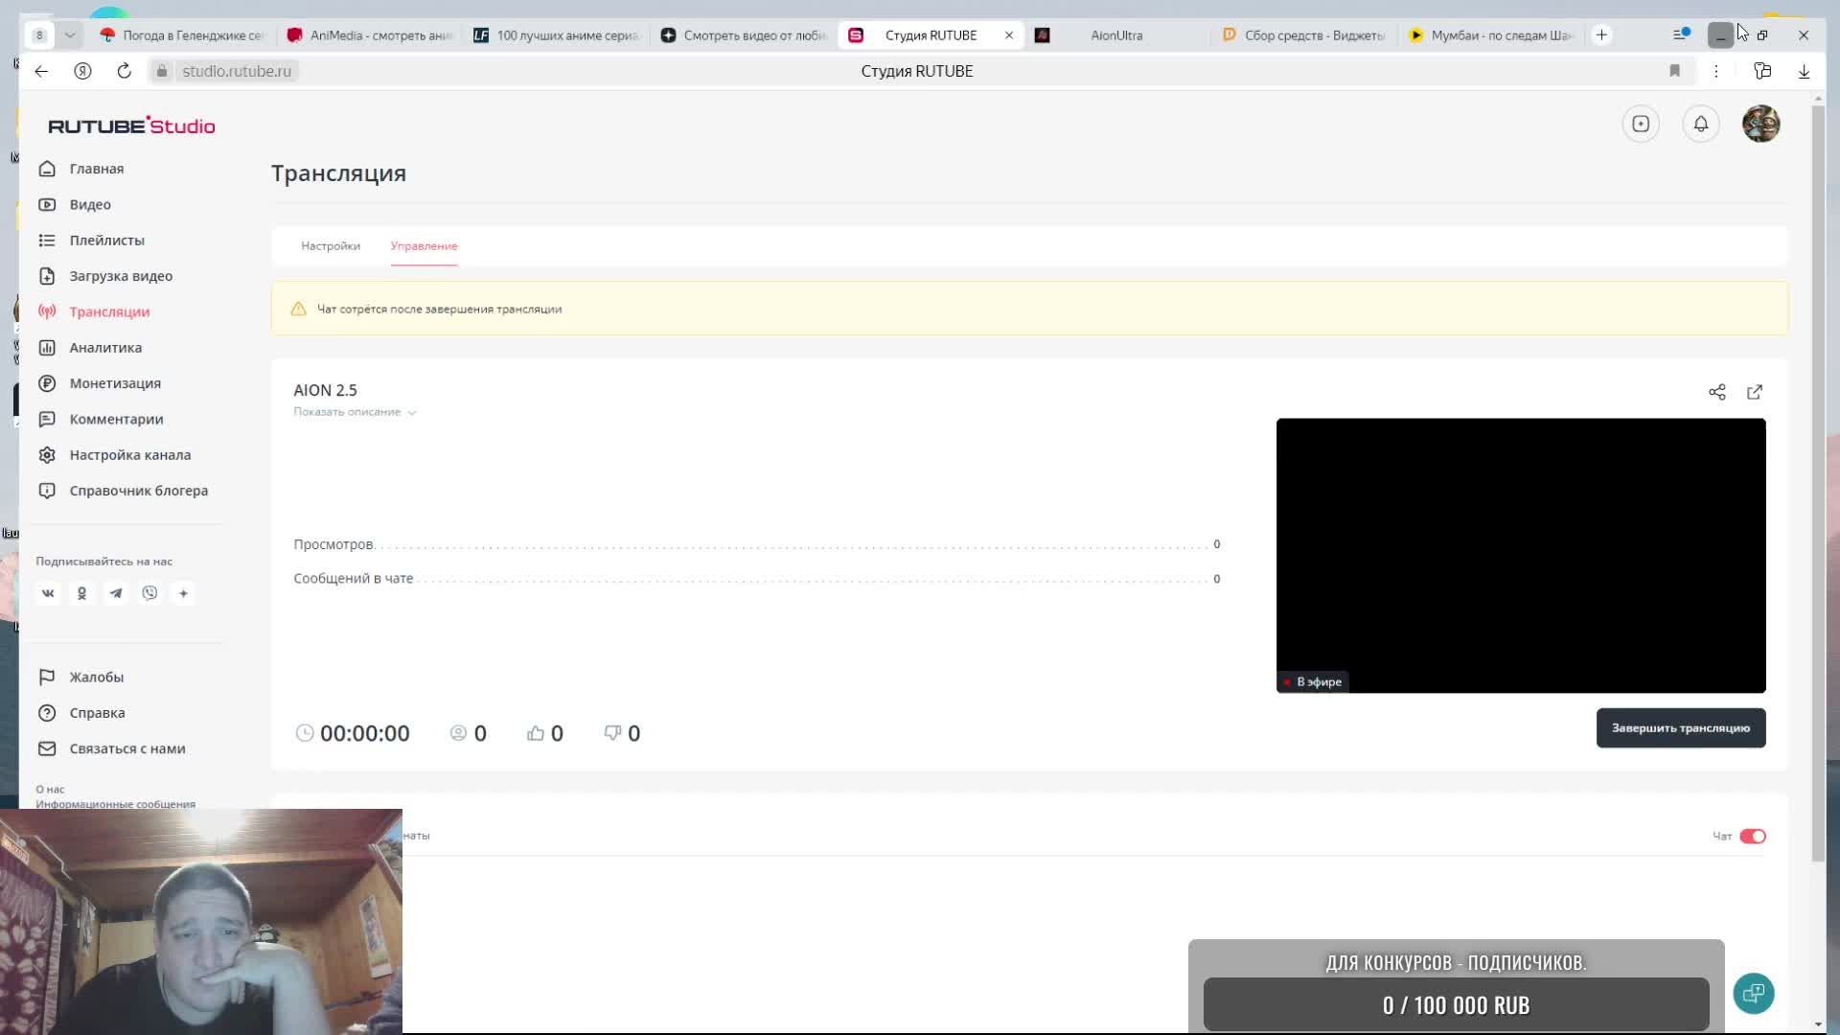Open Монетизация in the sidebar
The width and height of the screenshot is (1840, 1035).
(115, 383)
